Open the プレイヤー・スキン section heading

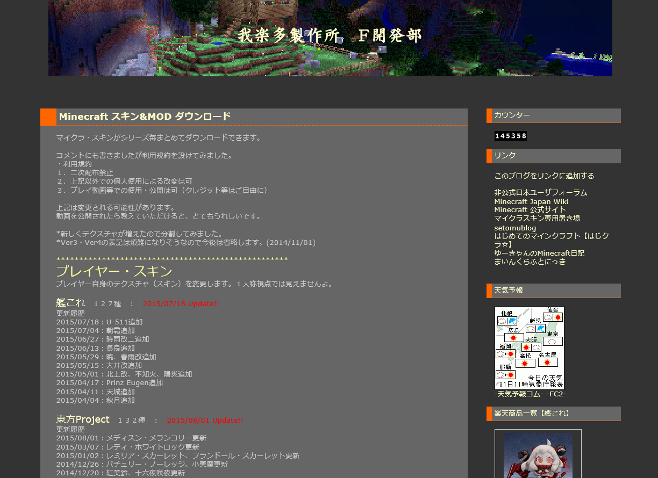114,271
